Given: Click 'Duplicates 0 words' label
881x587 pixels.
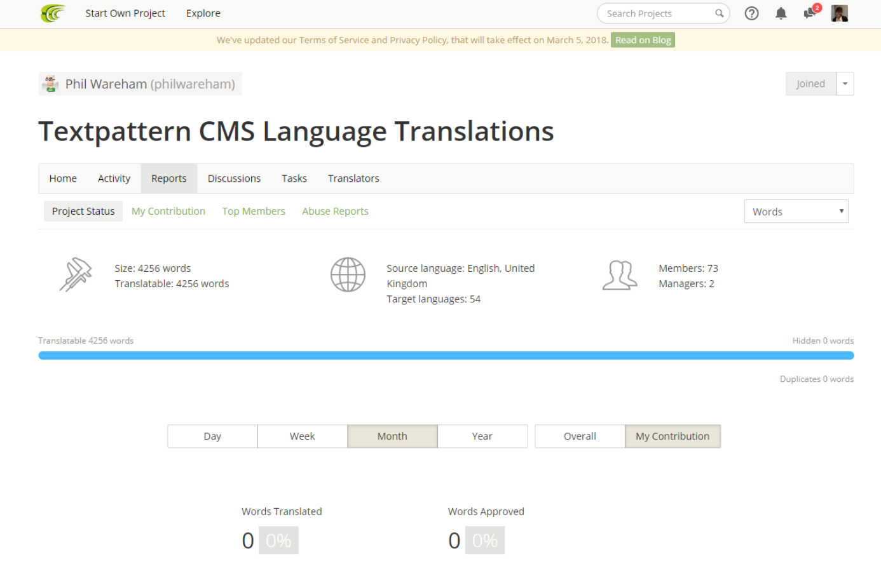Looking at the screenshot, I should [817, 379].
